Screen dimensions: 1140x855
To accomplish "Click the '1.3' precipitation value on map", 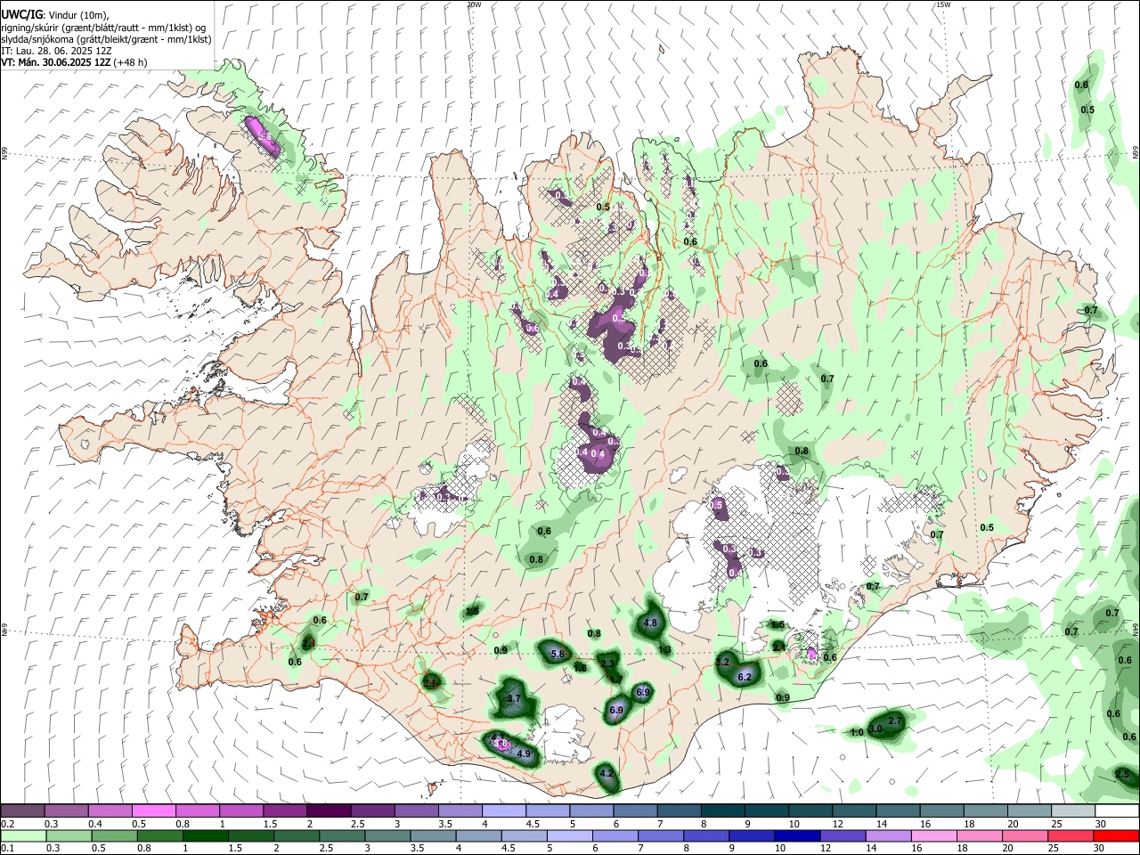I will point(665,649).
